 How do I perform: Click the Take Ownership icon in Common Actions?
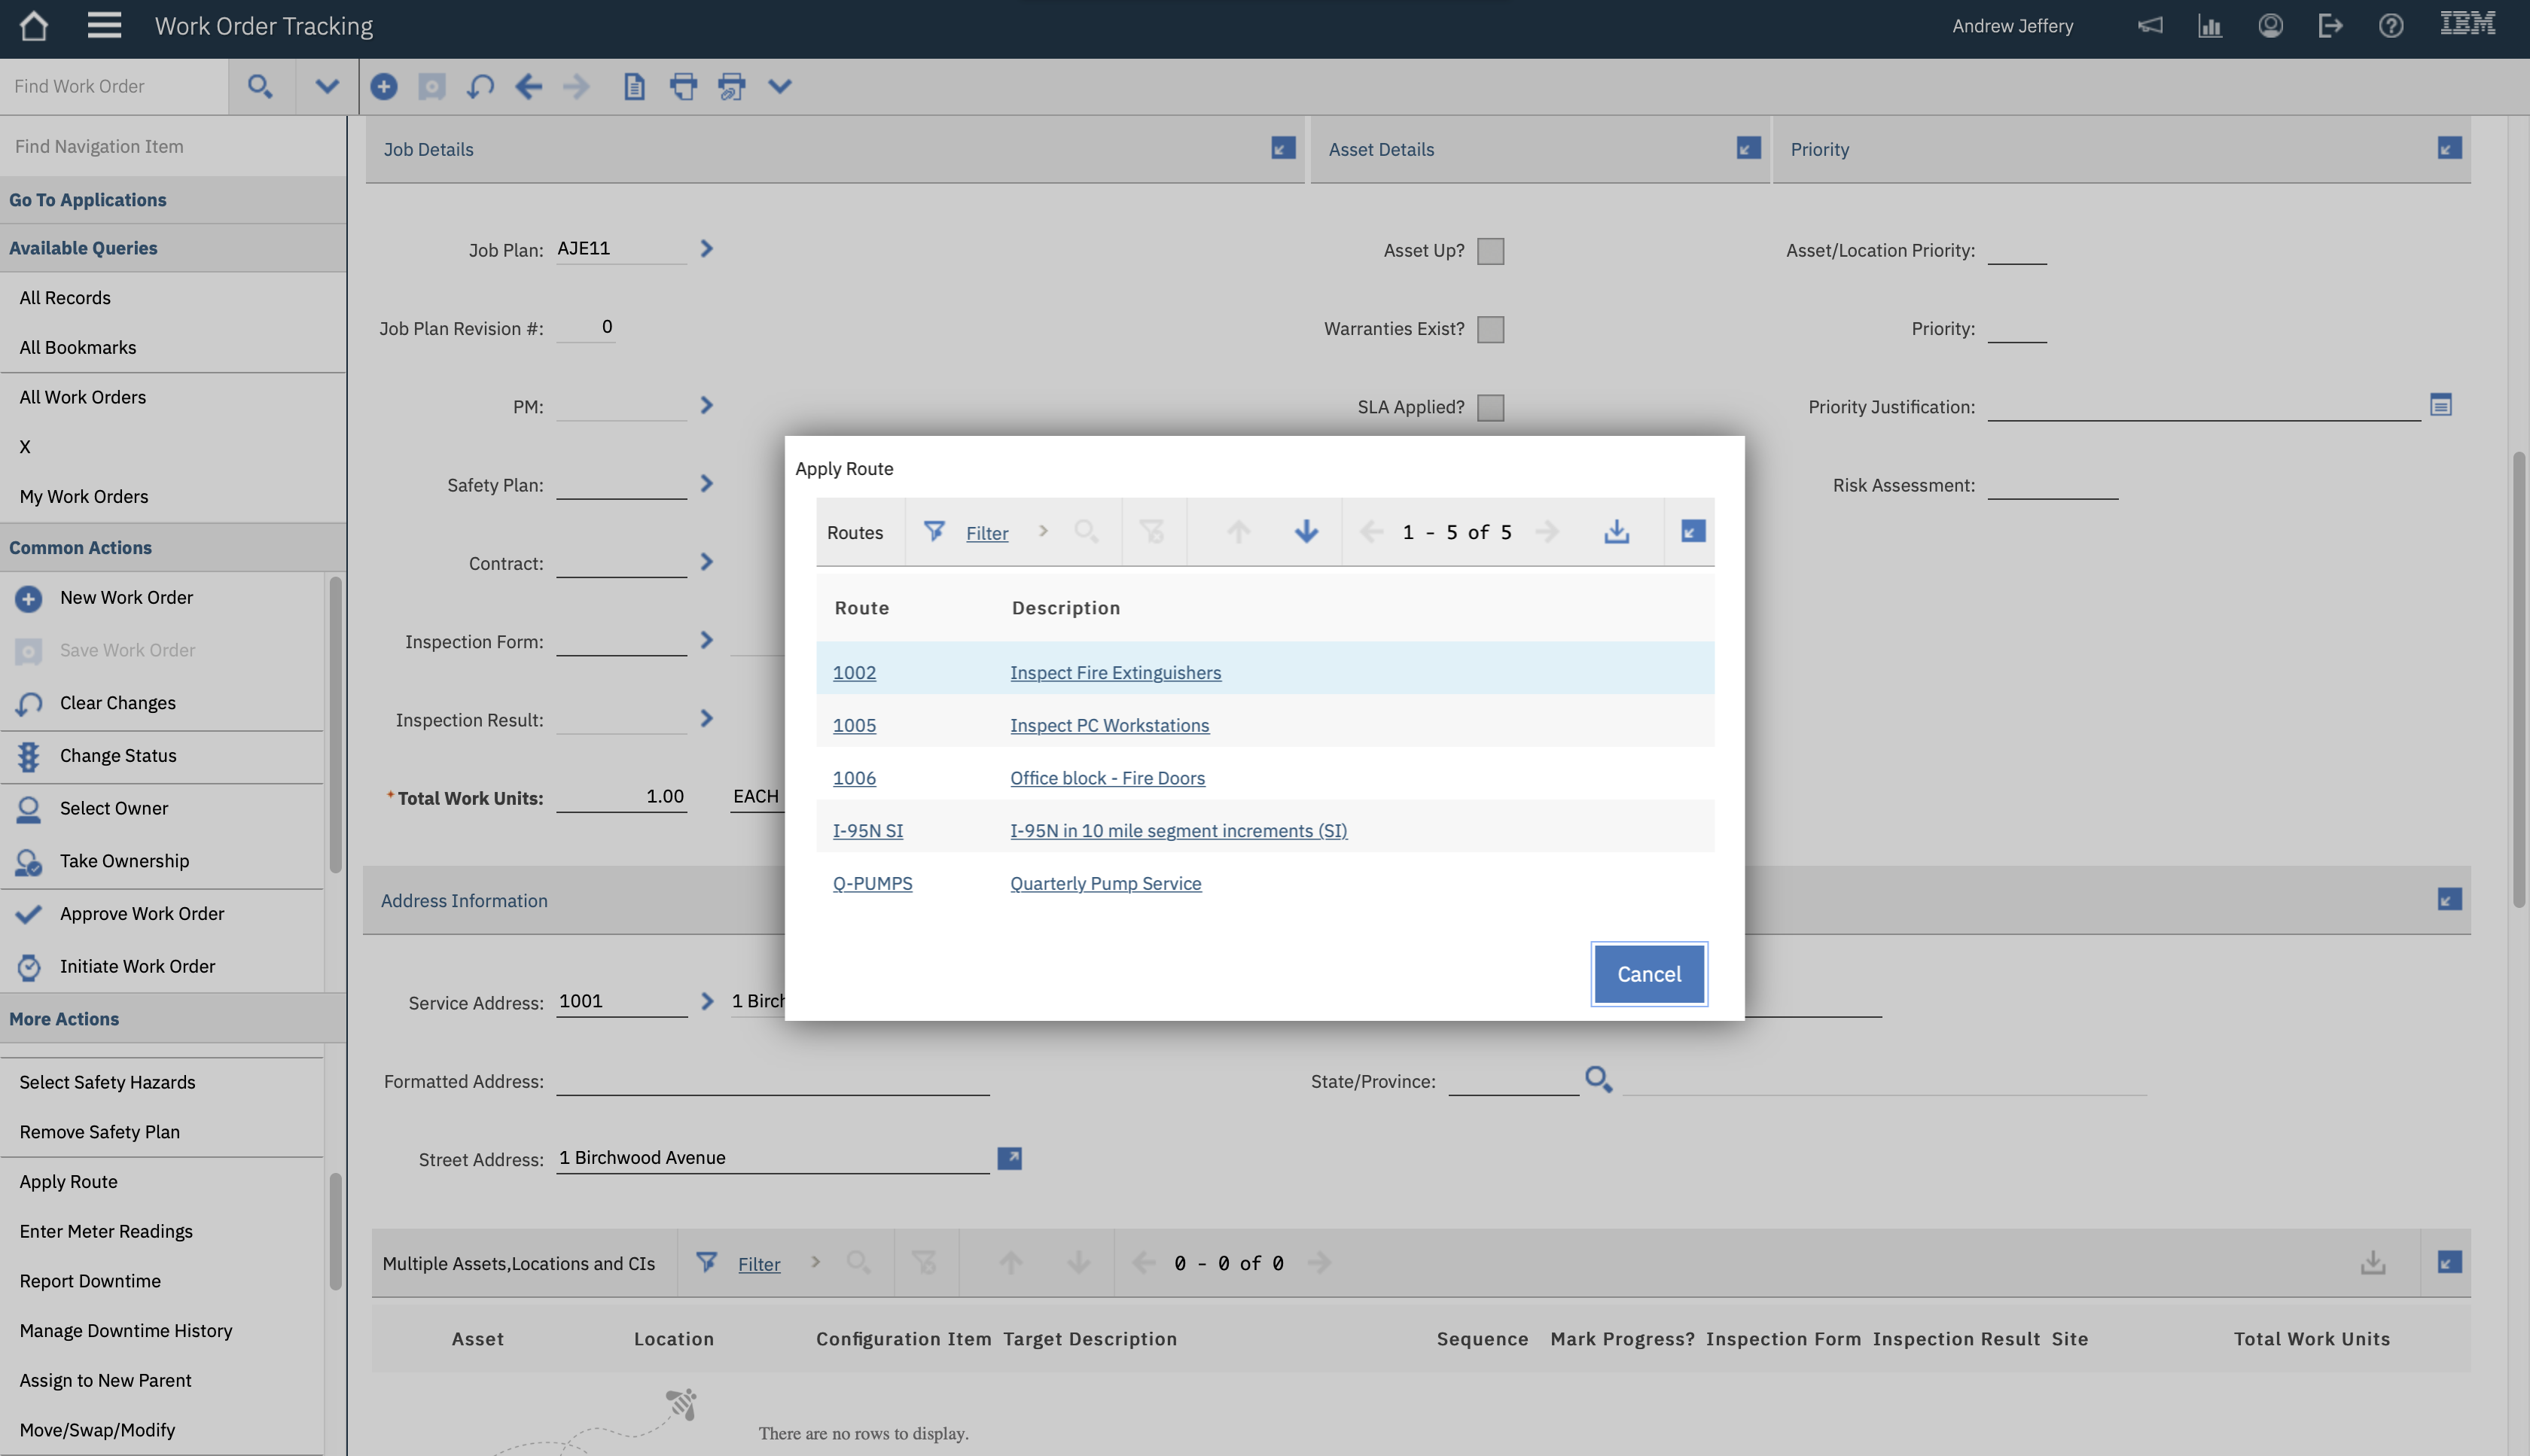pos(28,861)
